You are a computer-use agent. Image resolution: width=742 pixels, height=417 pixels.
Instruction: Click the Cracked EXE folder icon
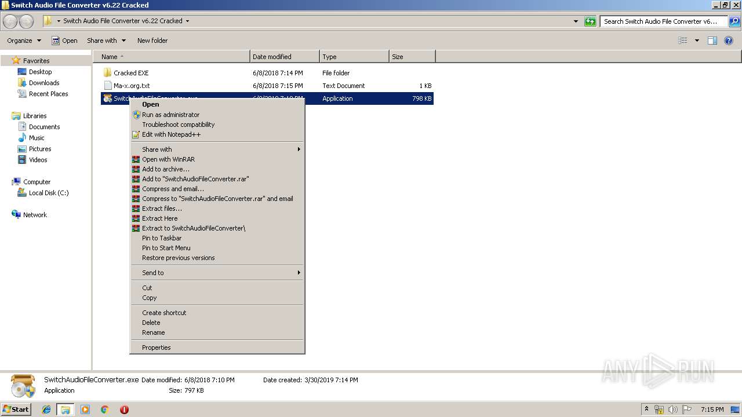coord(107,72)
